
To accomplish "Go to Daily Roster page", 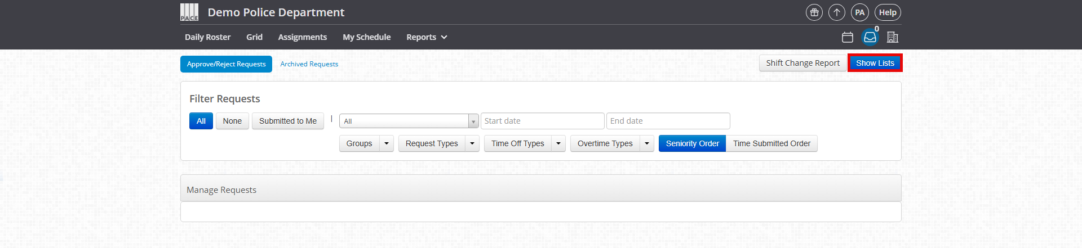I will pyautogui.click(x=207, y=37).
